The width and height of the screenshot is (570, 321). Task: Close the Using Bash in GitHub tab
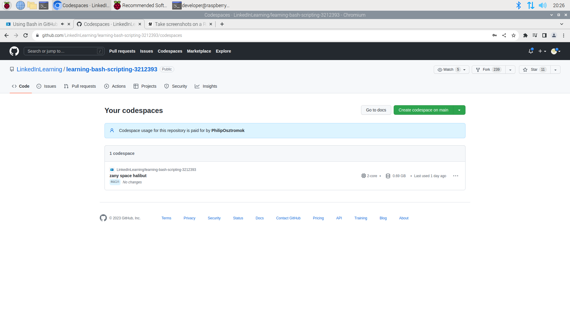pyautogui.click(x=69, y=24)
